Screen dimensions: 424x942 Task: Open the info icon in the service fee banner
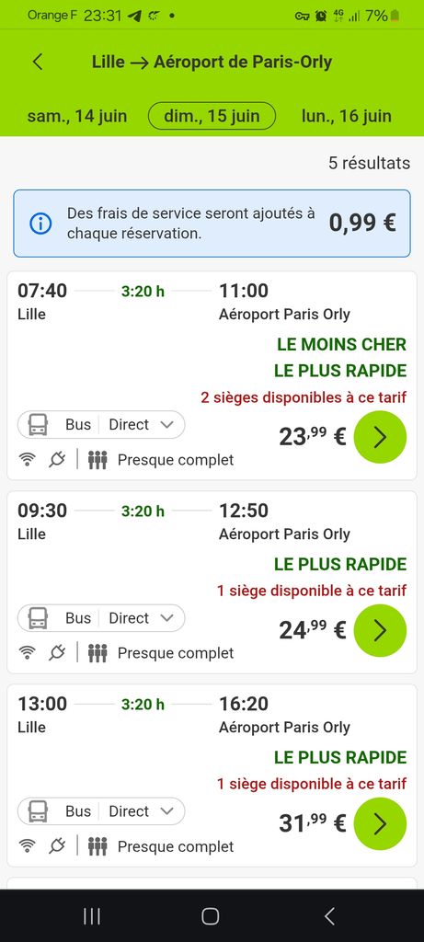tap(40, 224)
